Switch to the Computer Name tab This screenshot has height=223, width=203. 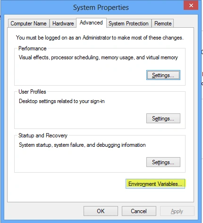[29, 24]
